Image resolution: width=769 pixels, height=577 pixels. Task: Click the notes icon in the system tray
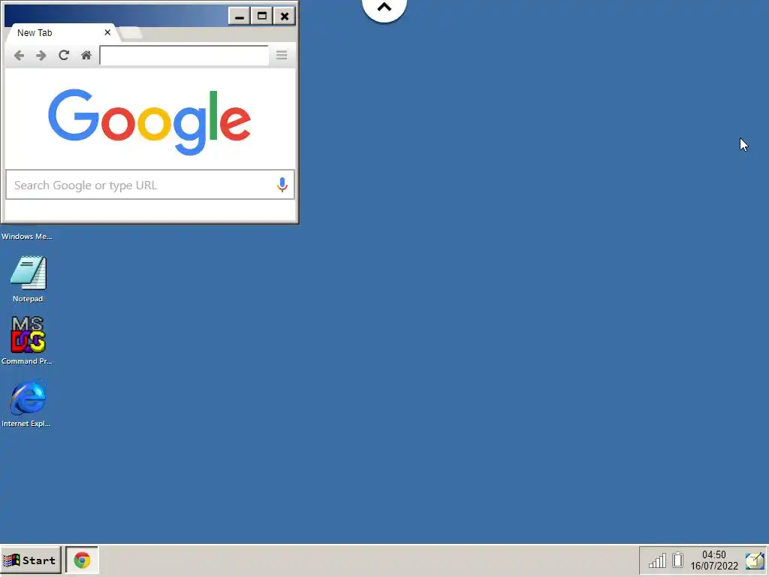coord(754,560)
